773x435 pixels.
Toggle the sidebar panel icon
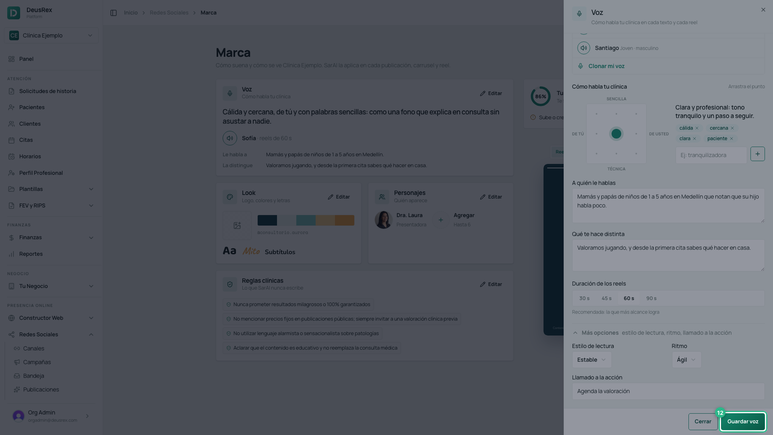click(x=114, y=13)
